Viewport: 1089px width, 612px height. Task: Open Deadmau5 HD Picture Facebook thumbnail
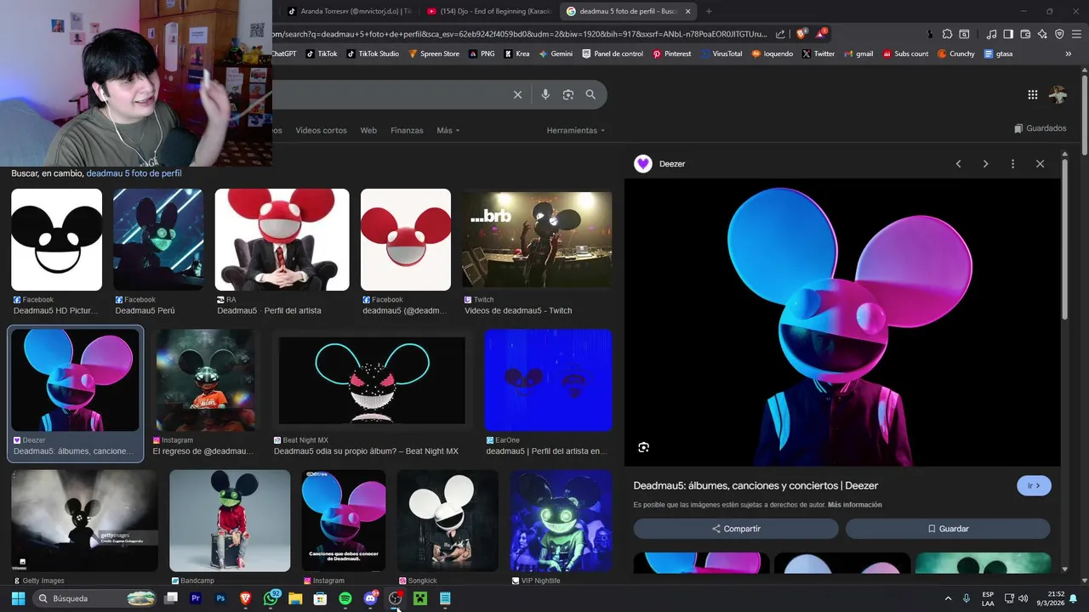click(x=56, y=240)
